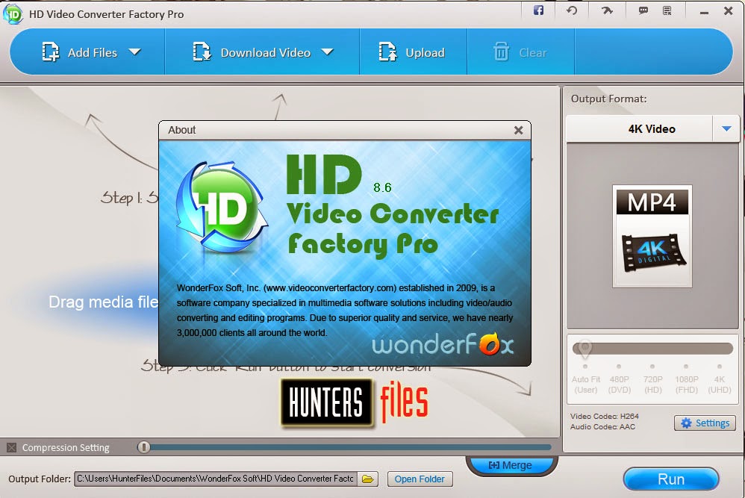Select the 720P (HD) resolution mark
Viewport: 745px width, 498px height.
653,380
